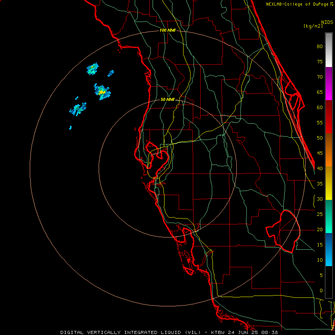Pick the green segment of color bar
The image size is (335, 335).
tap(329, 216)
